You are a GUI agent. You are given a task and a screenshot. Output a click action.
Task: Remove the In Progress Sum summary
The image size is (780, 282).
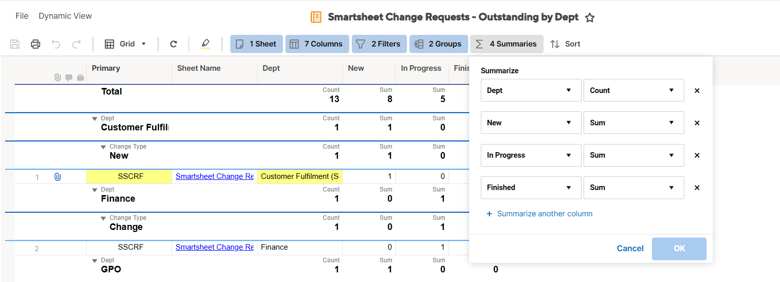697,155
